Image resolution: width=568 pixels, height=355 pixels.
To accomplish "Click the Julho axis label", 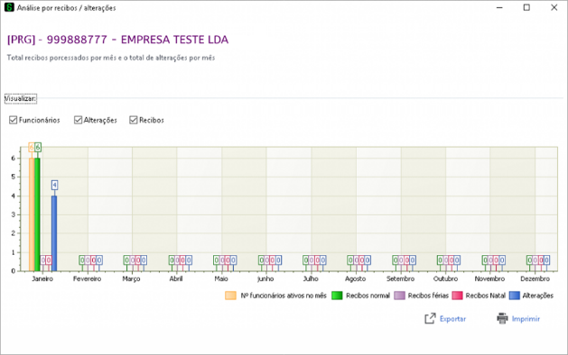I will point(311,279).
